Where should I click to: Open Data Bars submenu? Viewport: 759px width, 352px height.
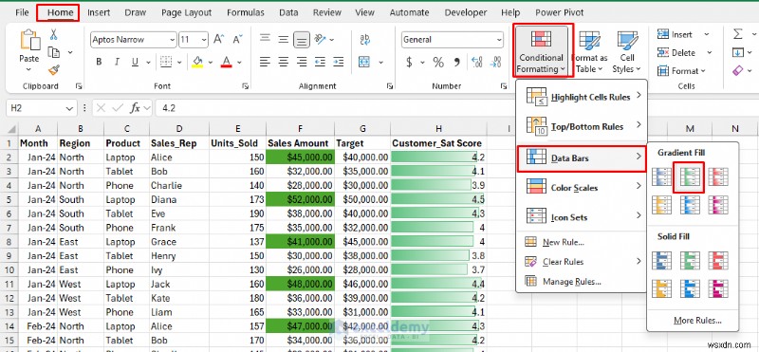582,158
